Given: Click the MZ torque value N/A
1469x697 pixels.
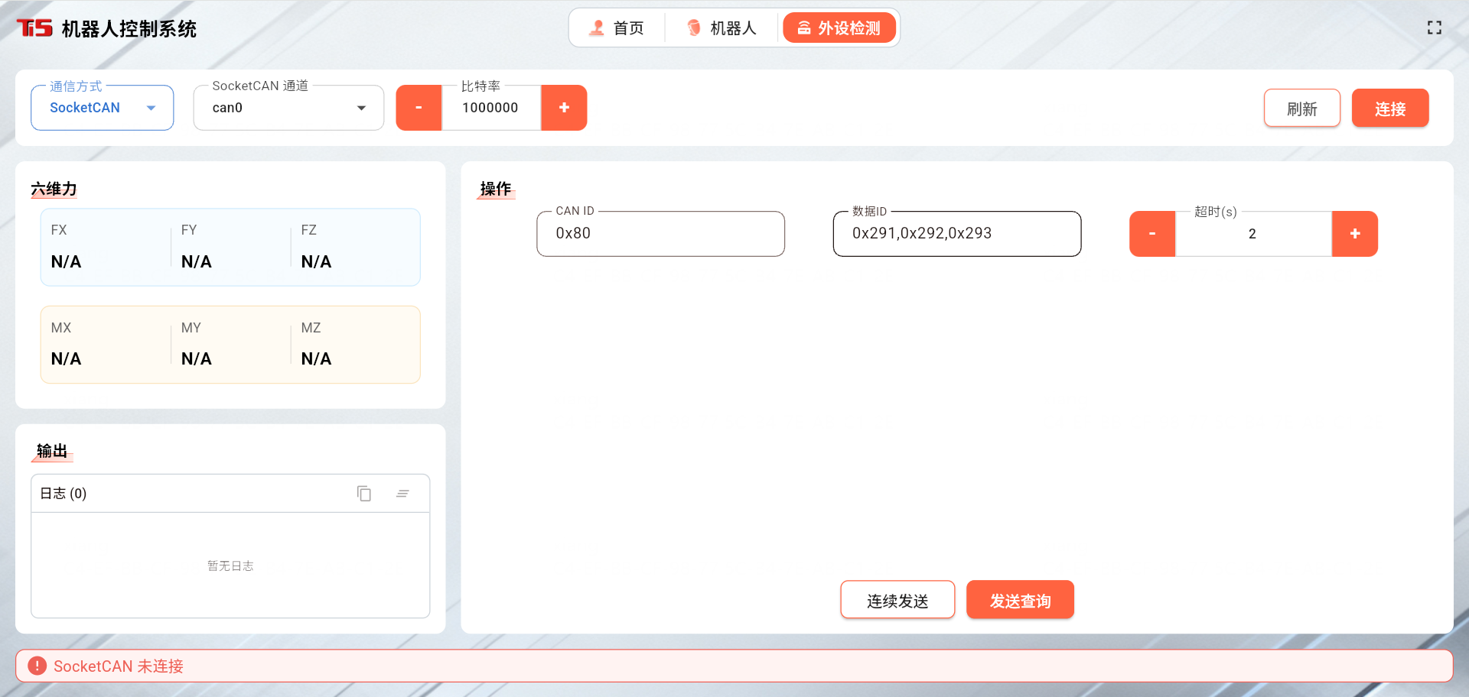Looking at the screenshot, I should (316, 359).
